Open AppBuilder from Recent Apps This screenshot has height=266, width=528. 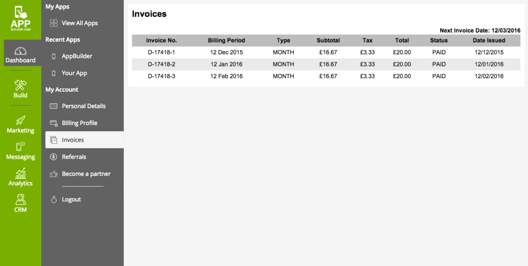coord(77,56)
